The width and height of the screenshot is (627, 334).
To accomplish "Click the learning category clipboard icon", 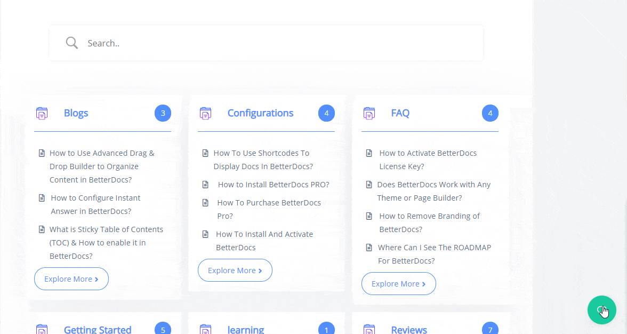I will coord(205,329).
